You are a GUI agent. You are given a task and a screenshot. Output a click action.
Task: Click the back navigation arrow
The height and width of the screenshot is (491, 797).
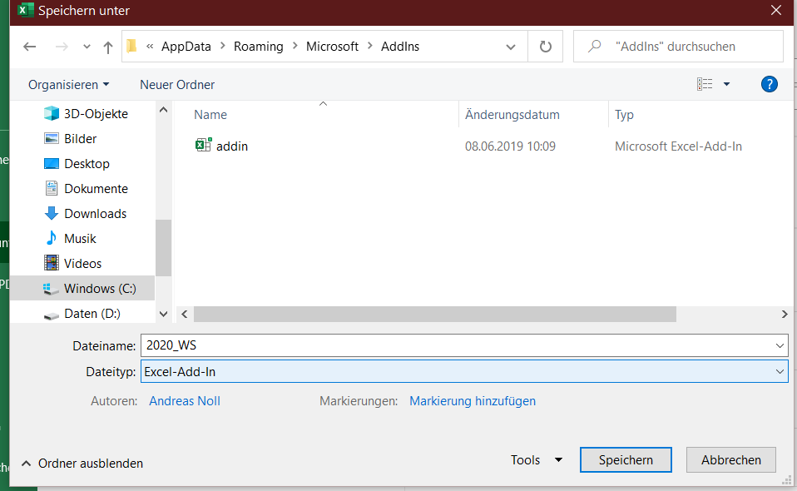tap(30, 47)
